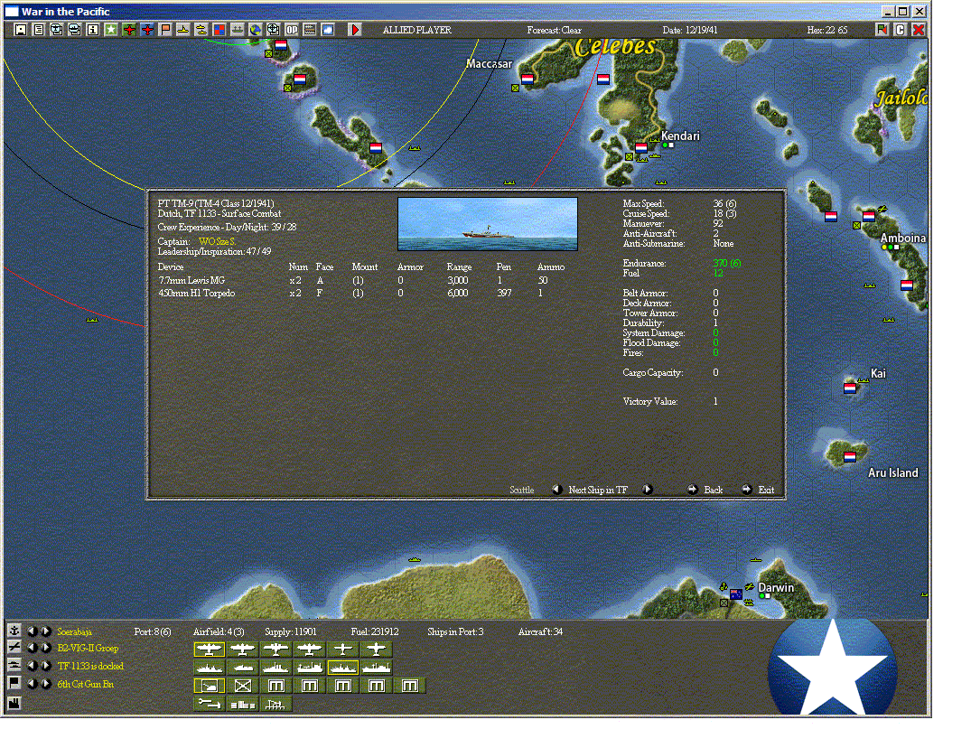The width and height of the screenshot is (971, 748).
Task: Click red plane icon on green background
Action: 129,29
